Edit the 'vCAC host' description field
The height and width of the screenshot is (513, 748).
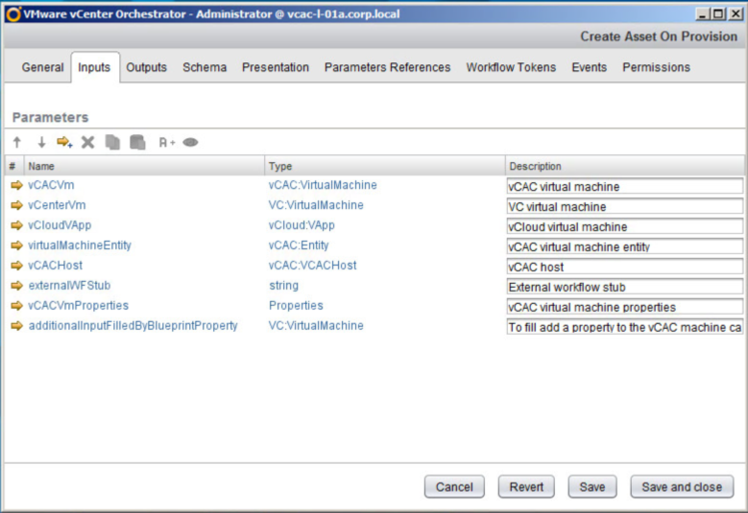[x=624, y=267]
